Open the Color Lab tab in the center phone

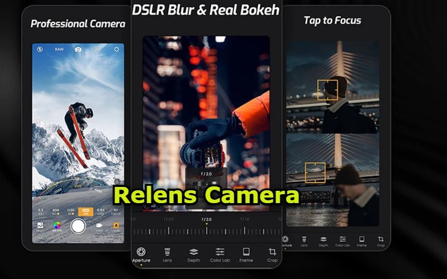220,255
